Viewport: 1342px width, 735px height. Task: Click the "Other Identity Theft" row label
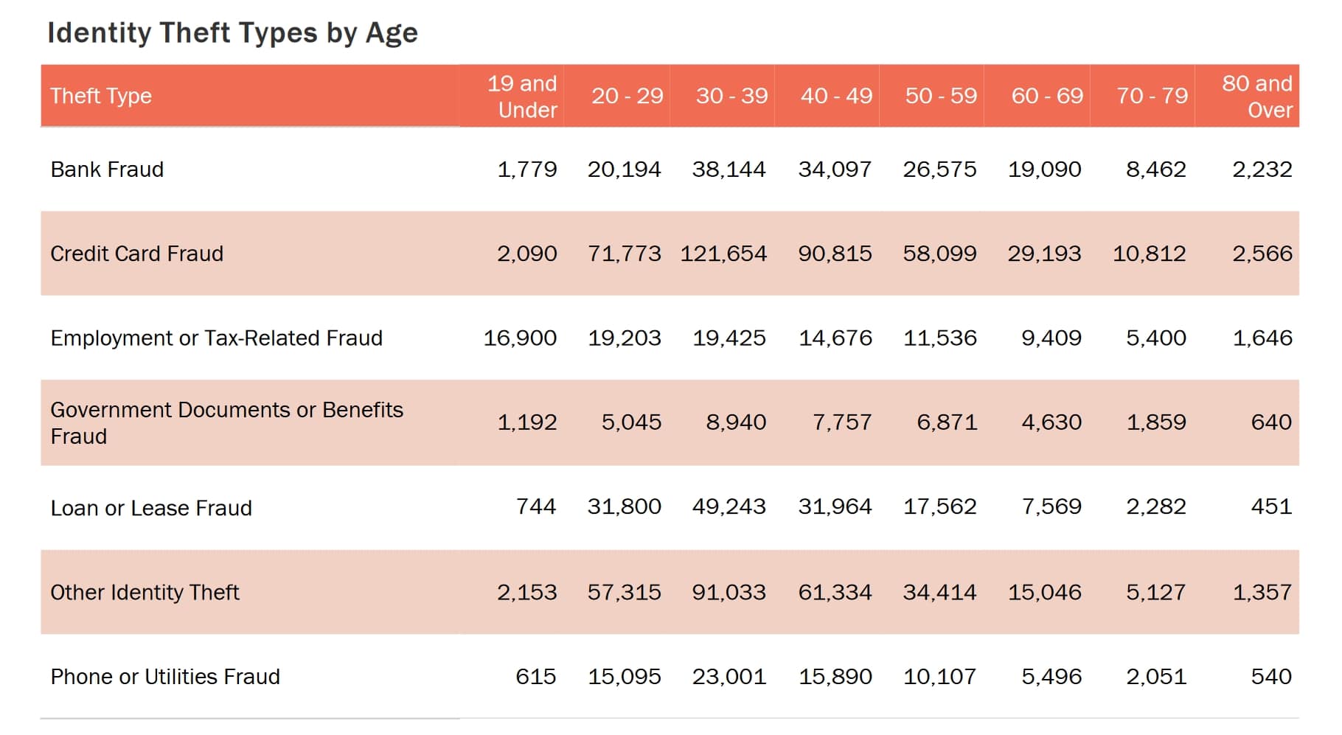click(145, 592)
